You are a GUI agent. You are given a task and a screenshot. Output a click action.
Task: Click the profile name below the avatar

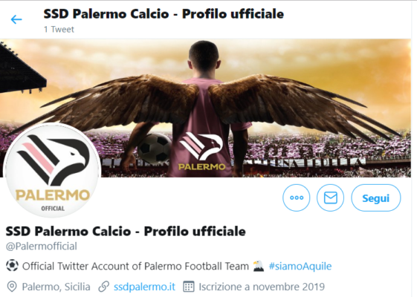(x=126, y=231)
